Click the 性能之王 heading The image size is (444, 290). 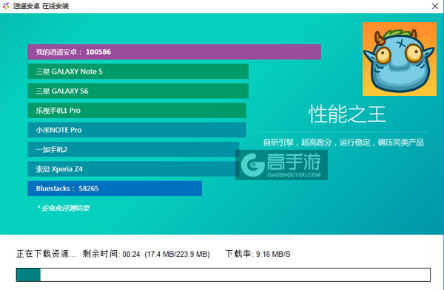tap(347, 114)
